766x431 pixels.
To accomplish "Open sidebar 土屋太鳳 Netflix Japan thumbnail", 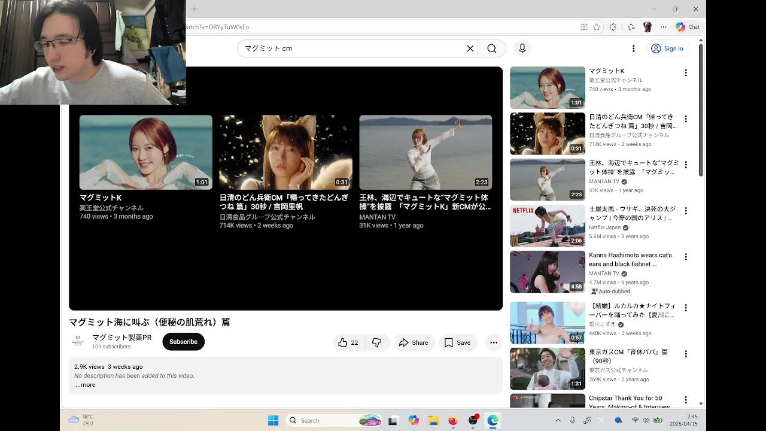I will point(548,226).
